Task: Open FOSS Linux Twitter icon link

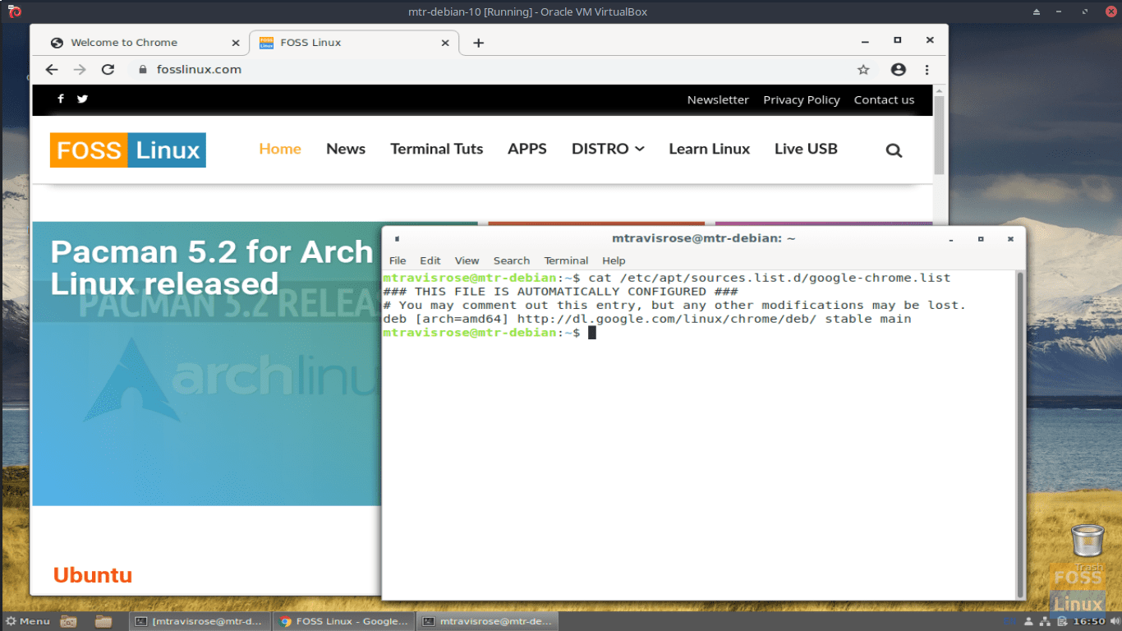Action: 83,99
